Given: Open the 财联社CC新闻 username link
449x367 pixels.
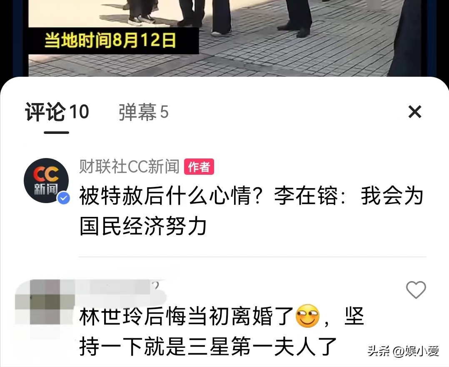Looking at the screenshot, I should click(129, 166).
